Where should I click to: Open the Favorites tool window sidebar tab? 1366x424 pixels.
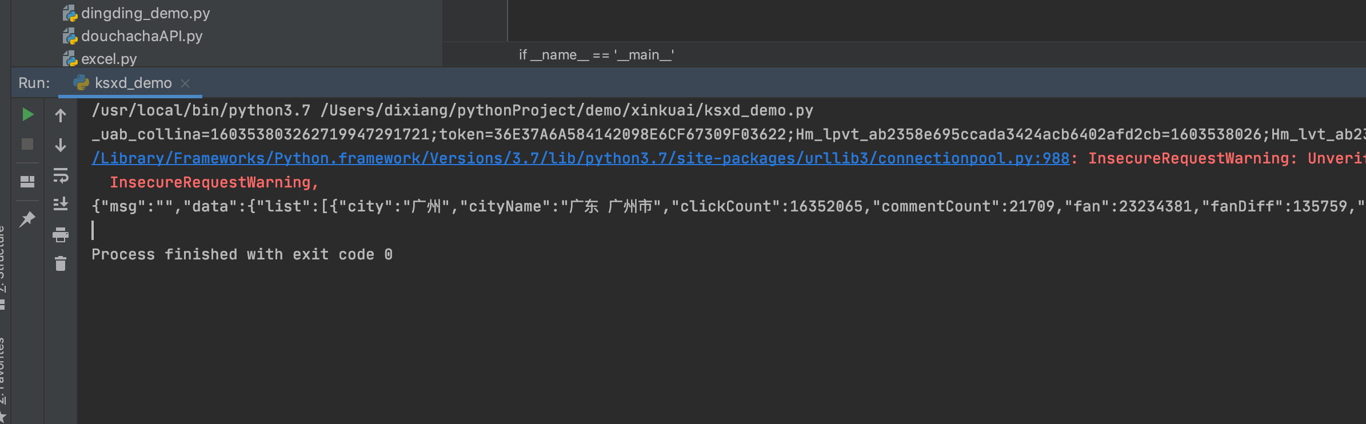[x=3, y=380]
